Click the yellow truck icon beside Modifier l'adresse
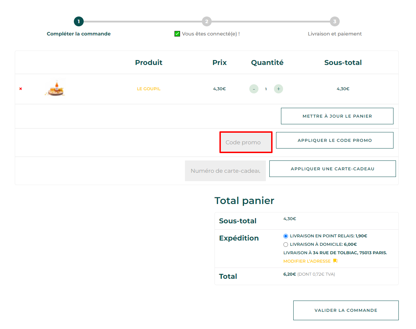This screenshot has width=416, height=329. (x=335, y=261)
